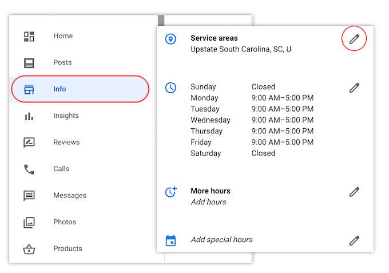Click the More hours edit pencil
The image size is (389, 273).
[x=354, y=192]
